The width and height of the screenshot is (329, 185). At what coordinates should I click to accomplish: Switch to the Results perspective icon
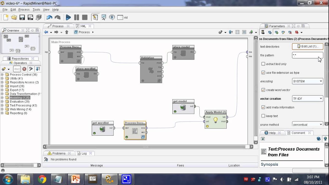click(x=104, y=17)
